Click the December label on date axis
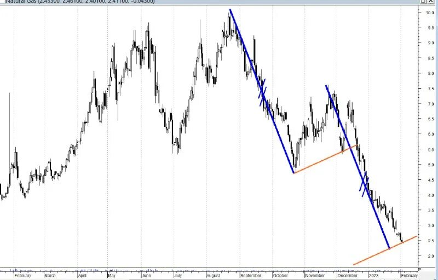Screen dimensions: 438x280 [x=347, y=276]
